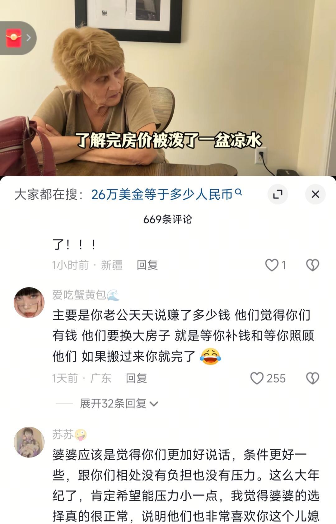Dislike 爱吃蟹黄包's comment via broken heart

click(x=312, y=378)
